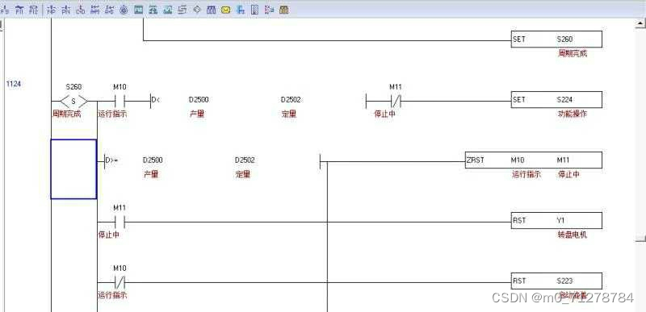Click the RST Y1 instruction box
Screen dimensions: 646x312
pyautogui.click(x=556, y=220)
